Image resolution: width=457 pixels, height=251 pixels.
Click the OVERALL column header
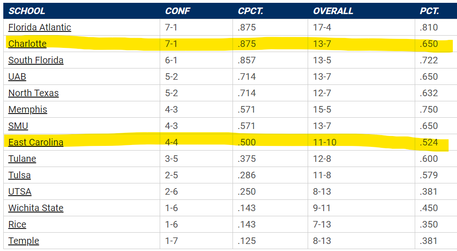[333, 11]
